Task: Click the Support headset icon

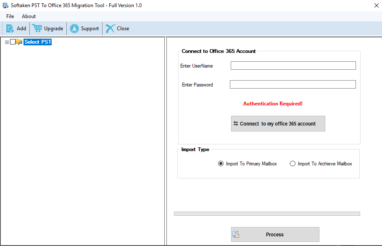Action: click(74, 29)
